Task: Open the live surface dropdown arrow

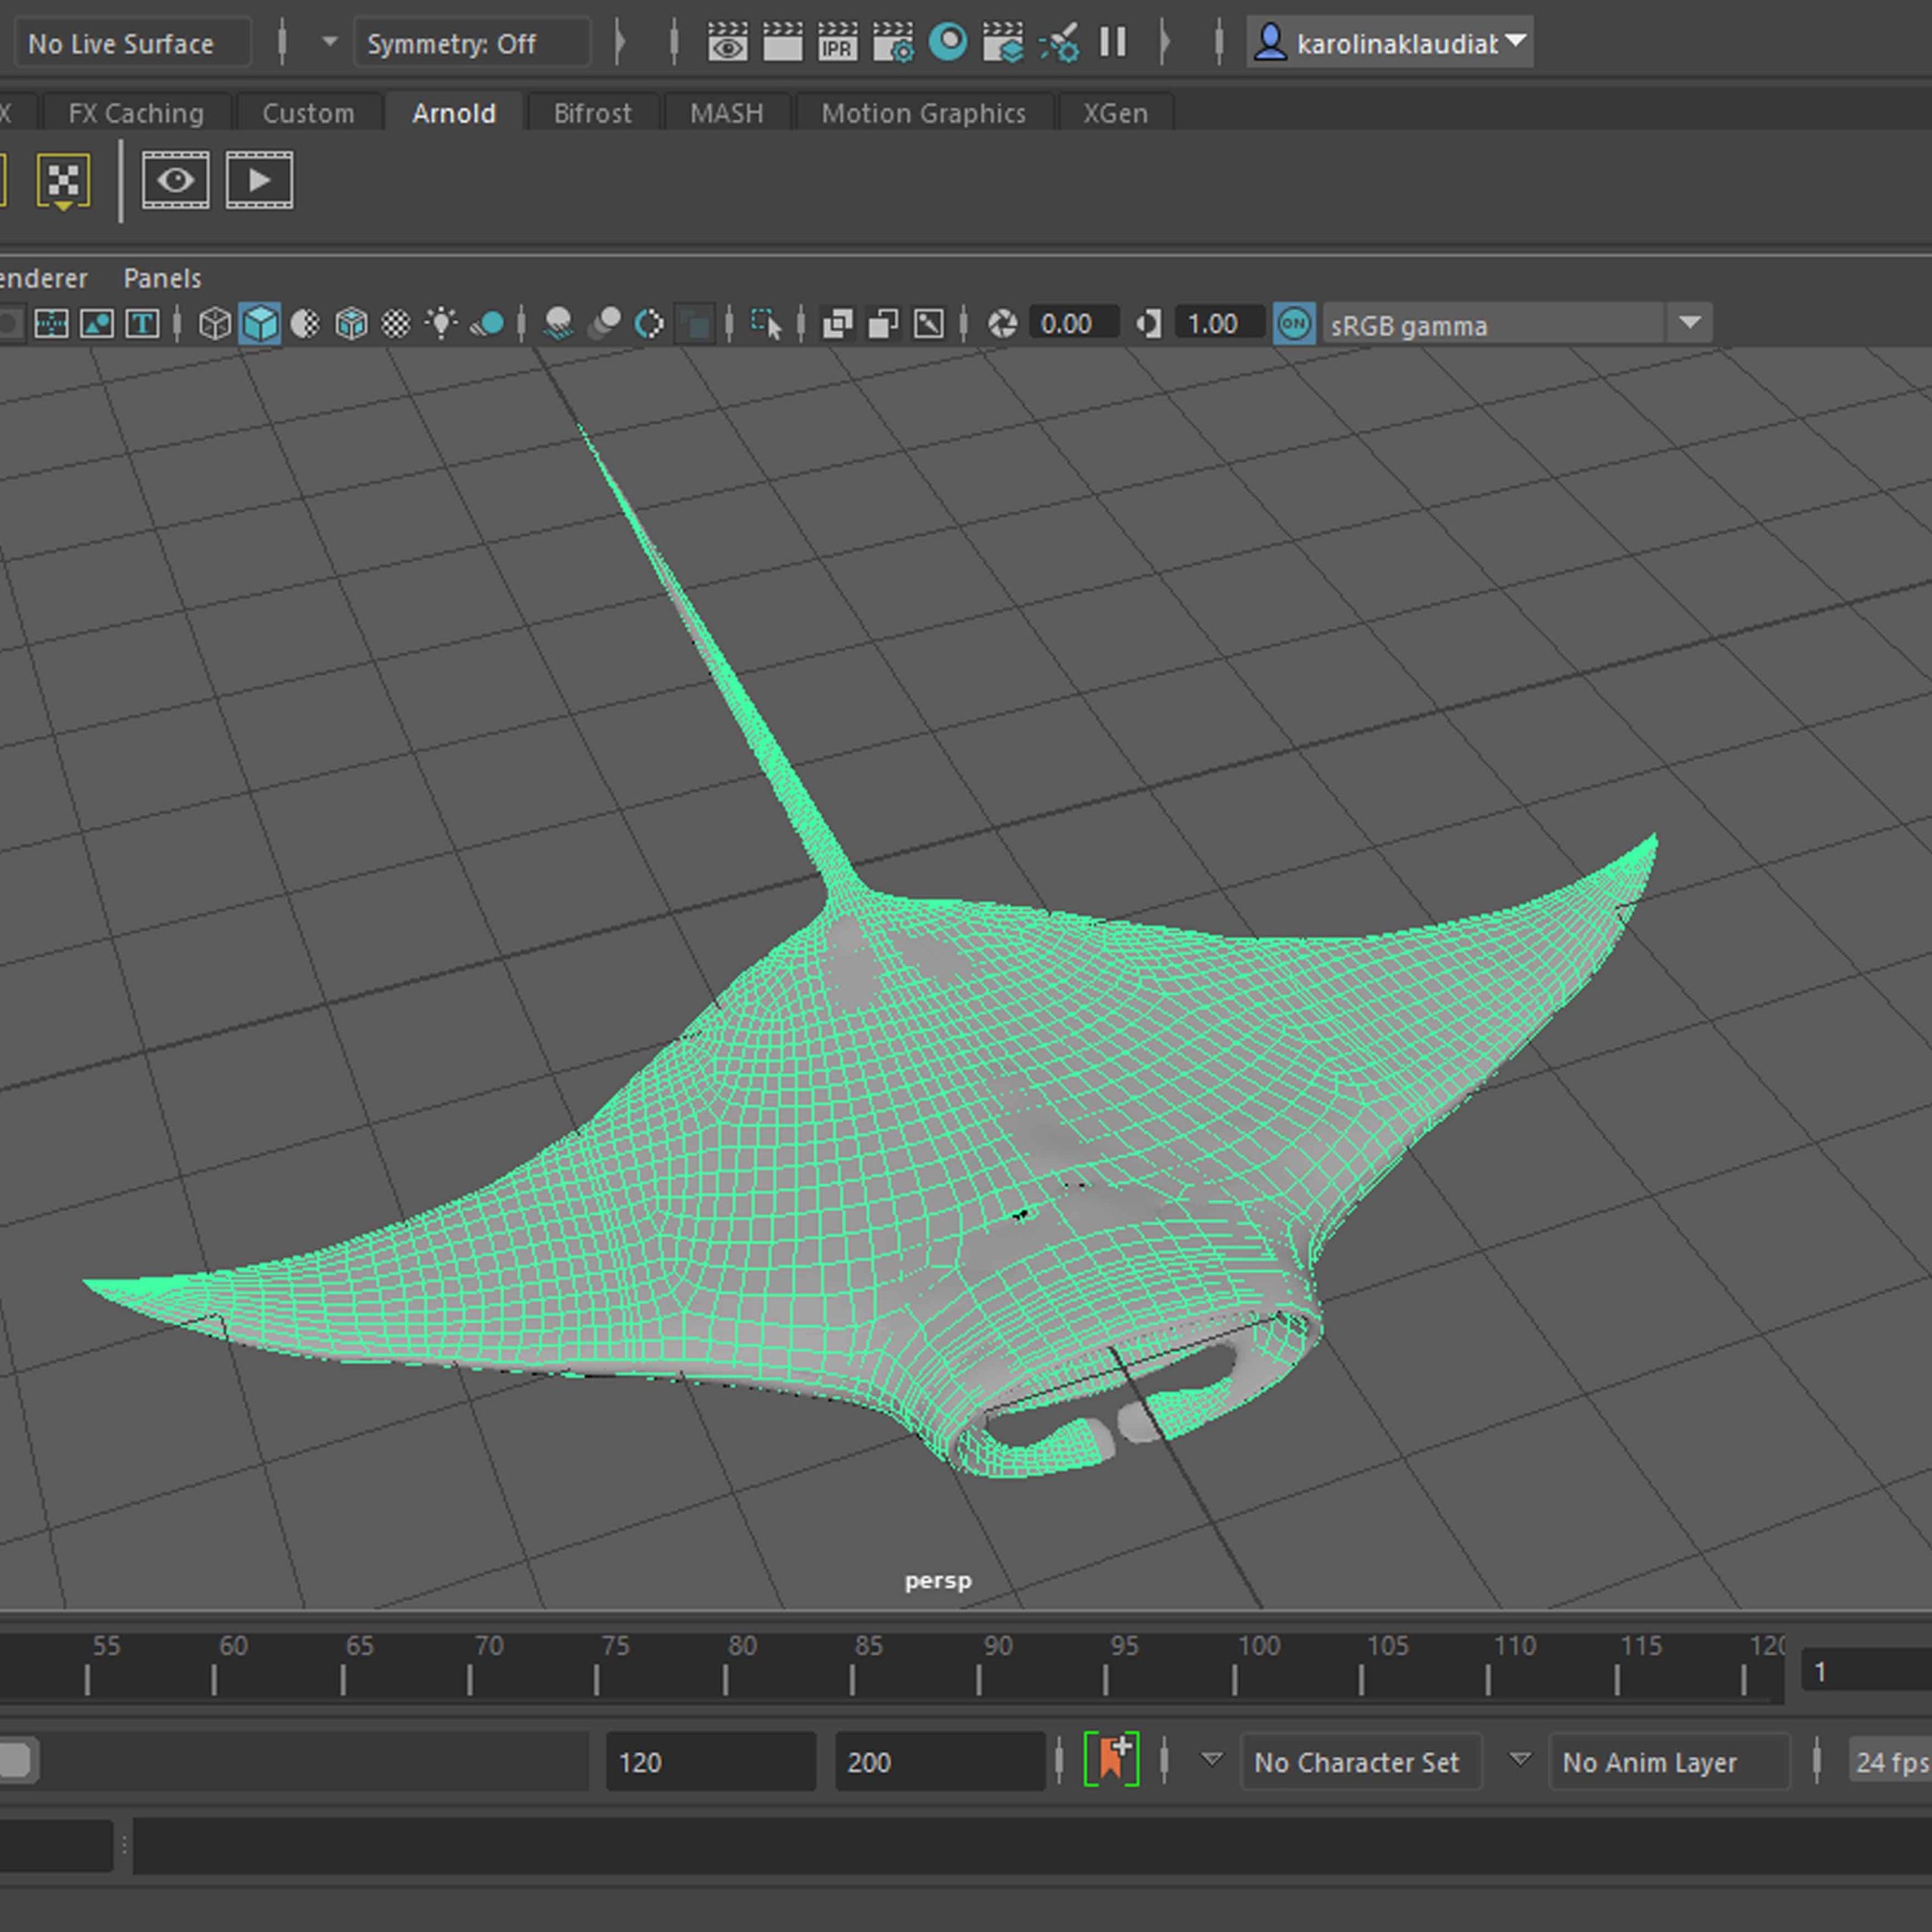Action: [329, 43]
